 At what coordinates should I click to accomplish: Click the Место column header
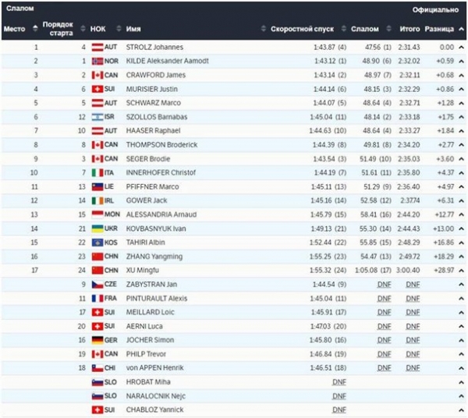14,29
